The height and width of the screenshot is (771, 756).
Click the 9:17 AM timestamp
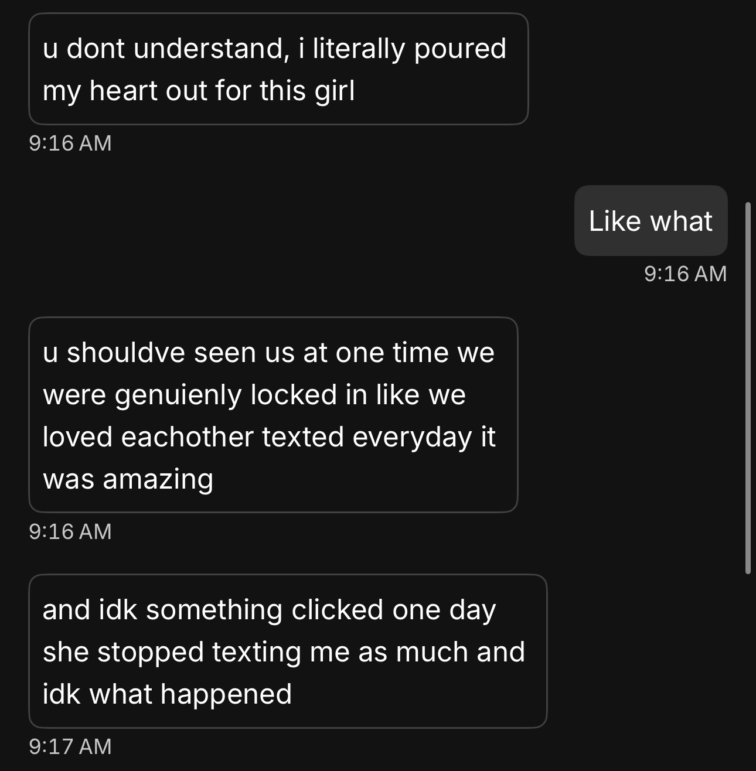70,746
